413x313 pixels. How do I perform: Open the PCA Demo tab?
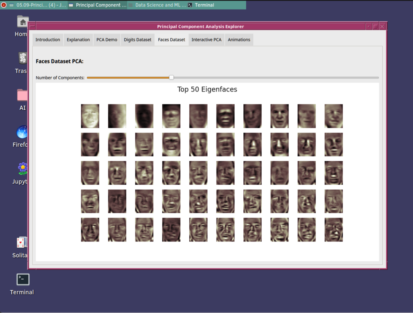[107, 40]
